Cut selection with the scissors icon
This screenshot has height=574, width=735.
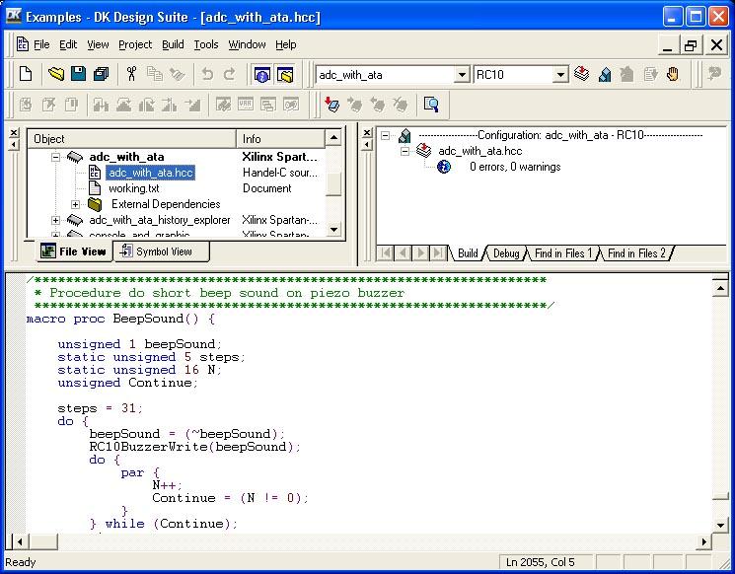click(x=132, y=74)
